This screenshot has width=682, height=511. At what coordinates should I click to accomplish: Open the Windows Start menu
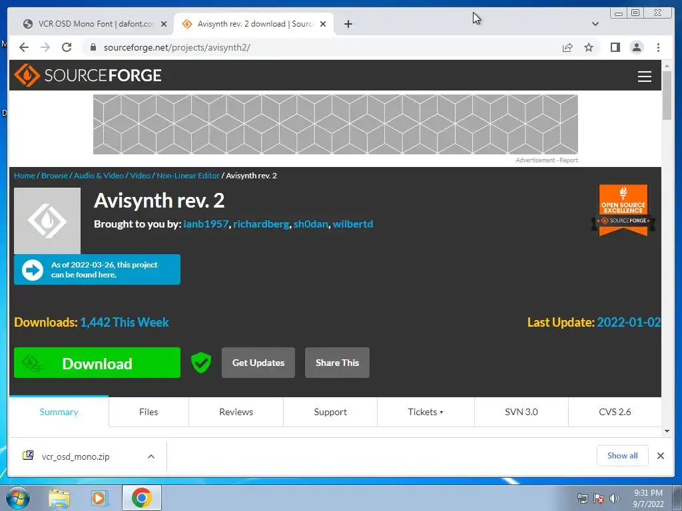[x=17, y=498]
